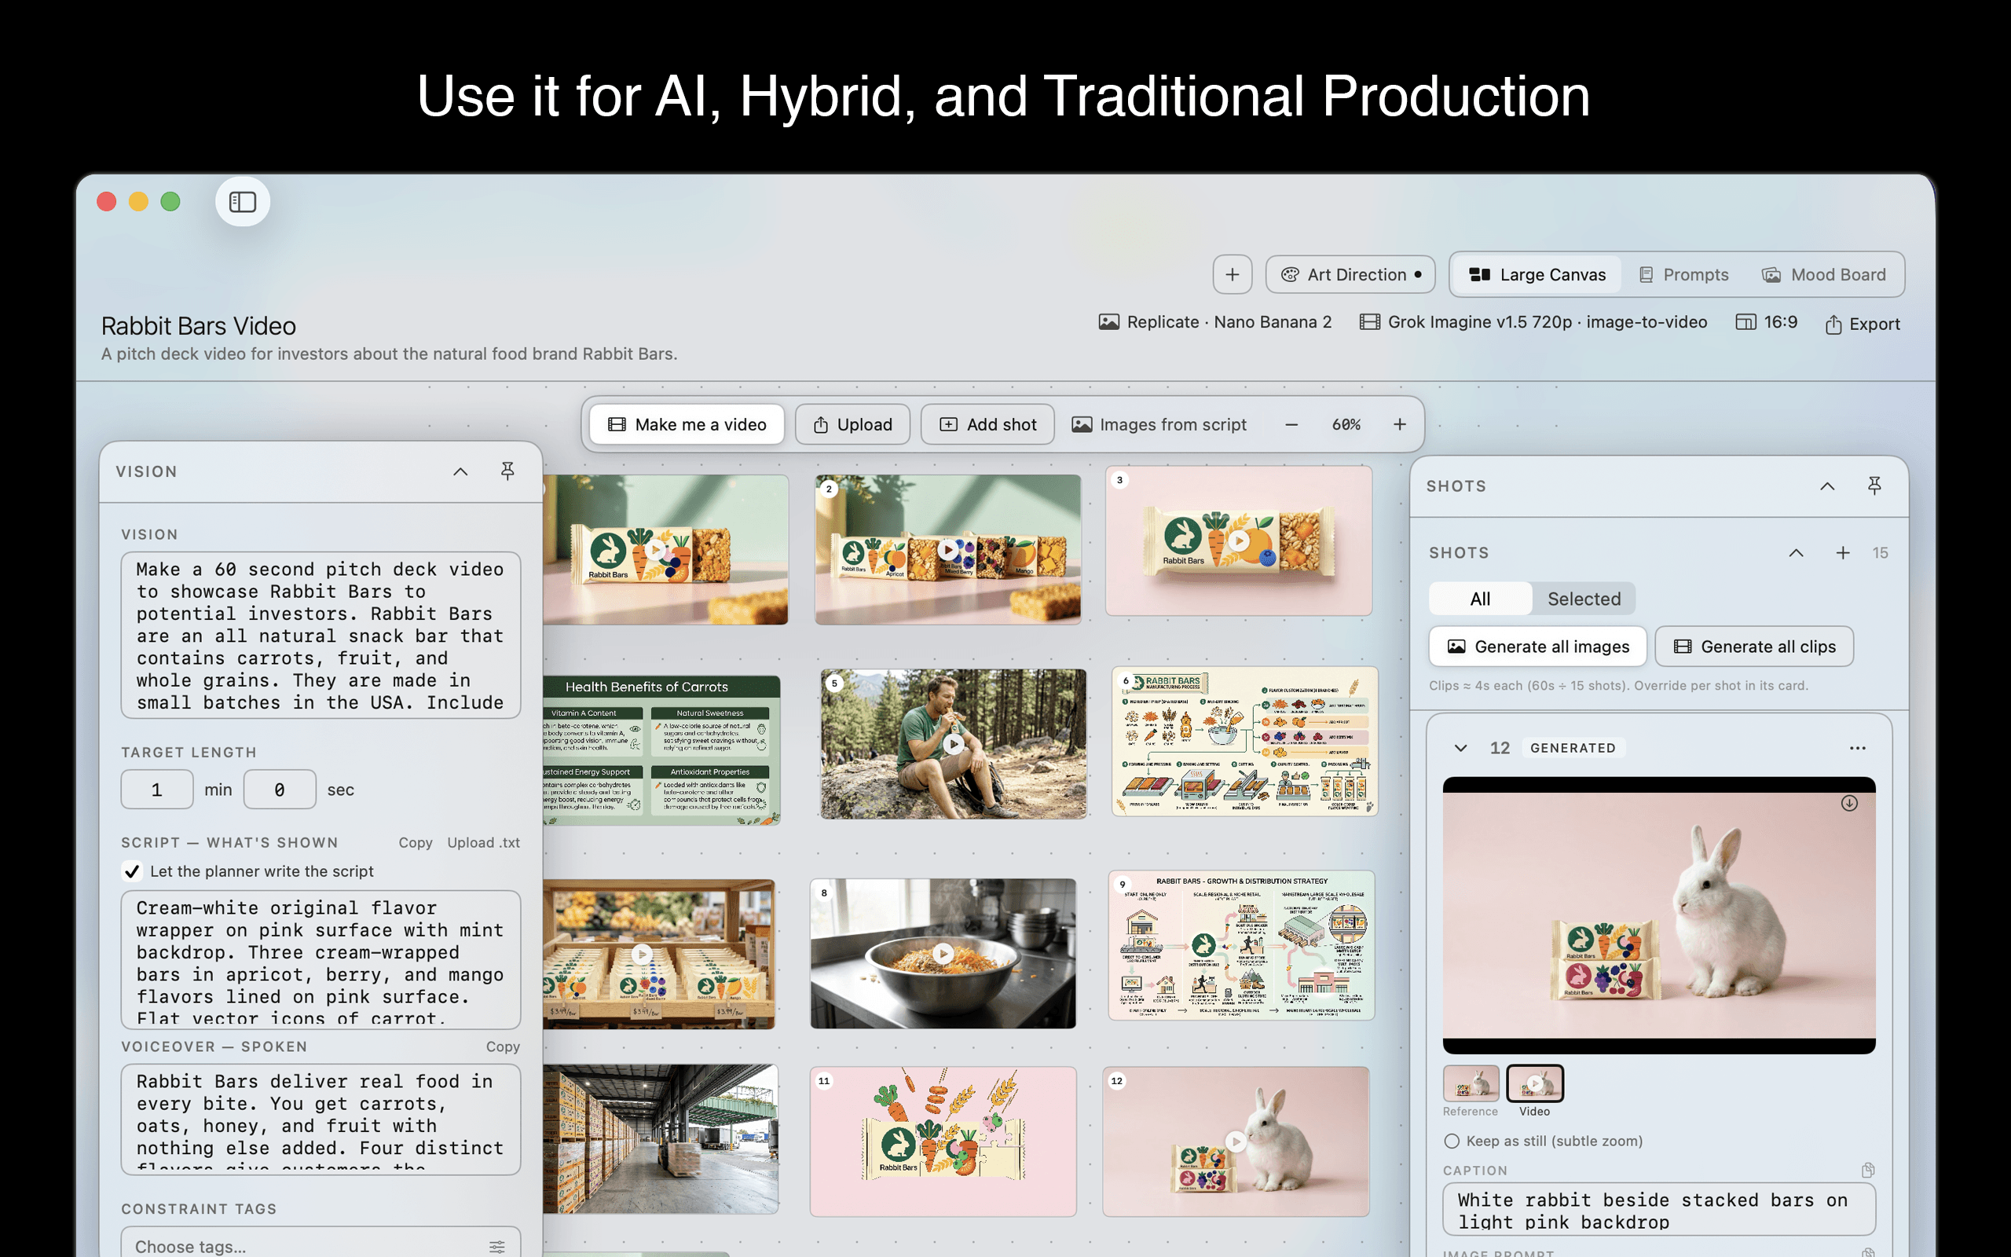Click Images from script
The width and height of the screenshot is (2011, 1257).
pyautogui.click(x=1159, y=425)
